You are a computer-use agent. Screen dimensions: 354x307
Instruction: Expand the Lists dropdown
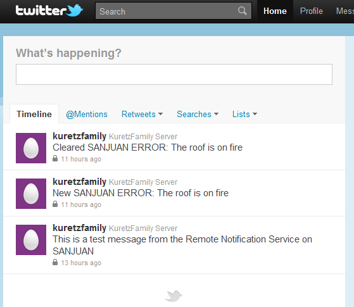tap(244, 114)
